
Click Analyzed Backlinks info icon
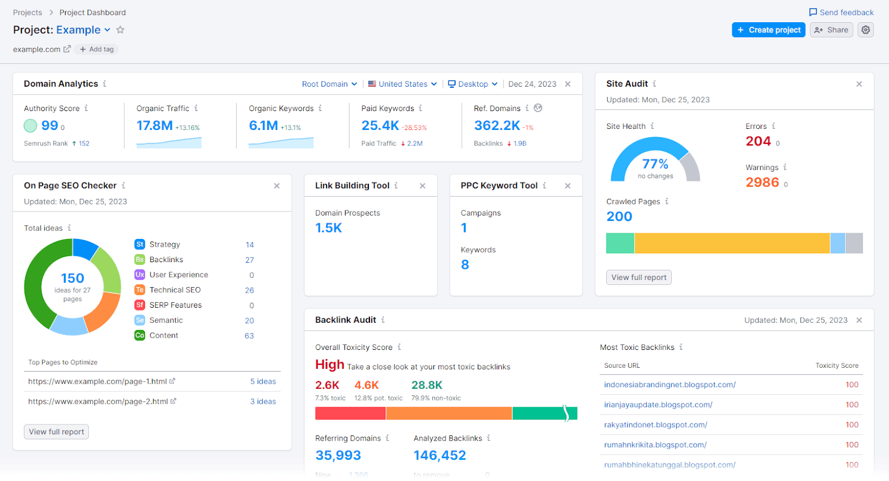[x=488, y=438]
